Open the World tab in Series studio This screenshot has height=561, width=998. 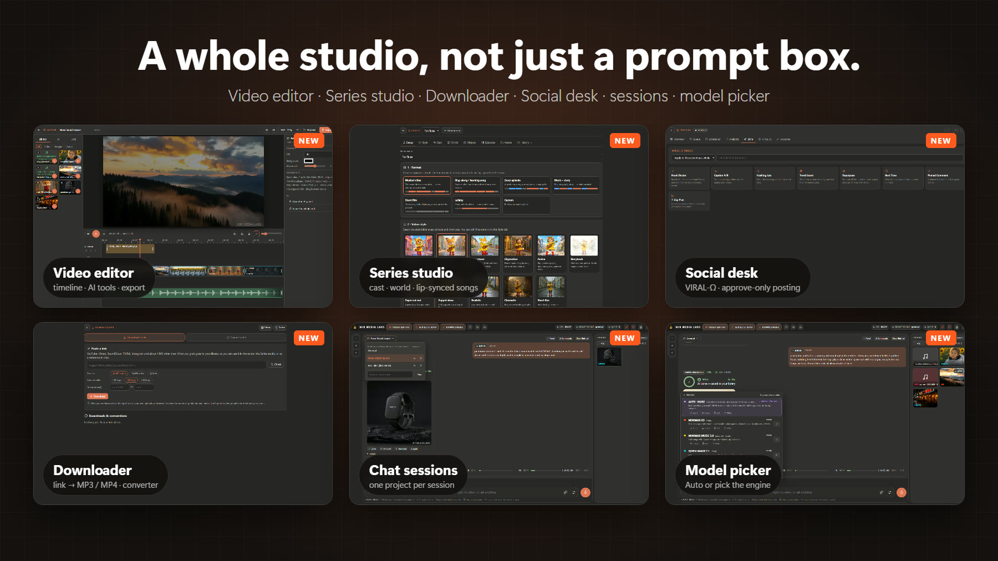452,142
